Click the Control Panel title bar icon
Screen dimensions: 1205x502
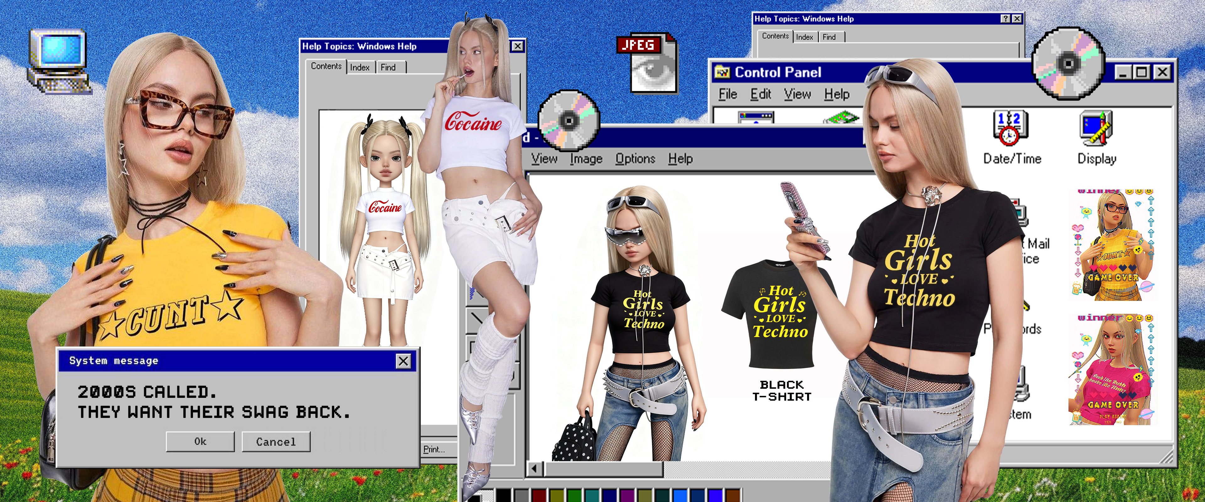[x=722, y=72]
